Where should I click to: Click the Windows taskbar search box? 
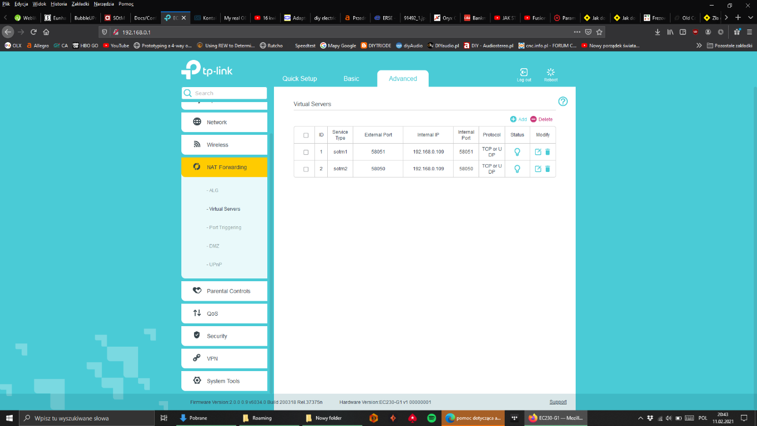[87, 418]
